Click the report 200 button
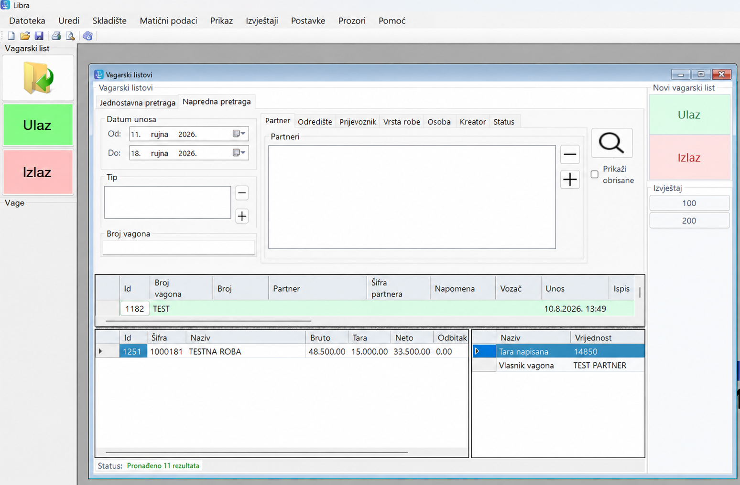Image resolution: width=740 pixels, height=485 pixels. pos(689,221)
